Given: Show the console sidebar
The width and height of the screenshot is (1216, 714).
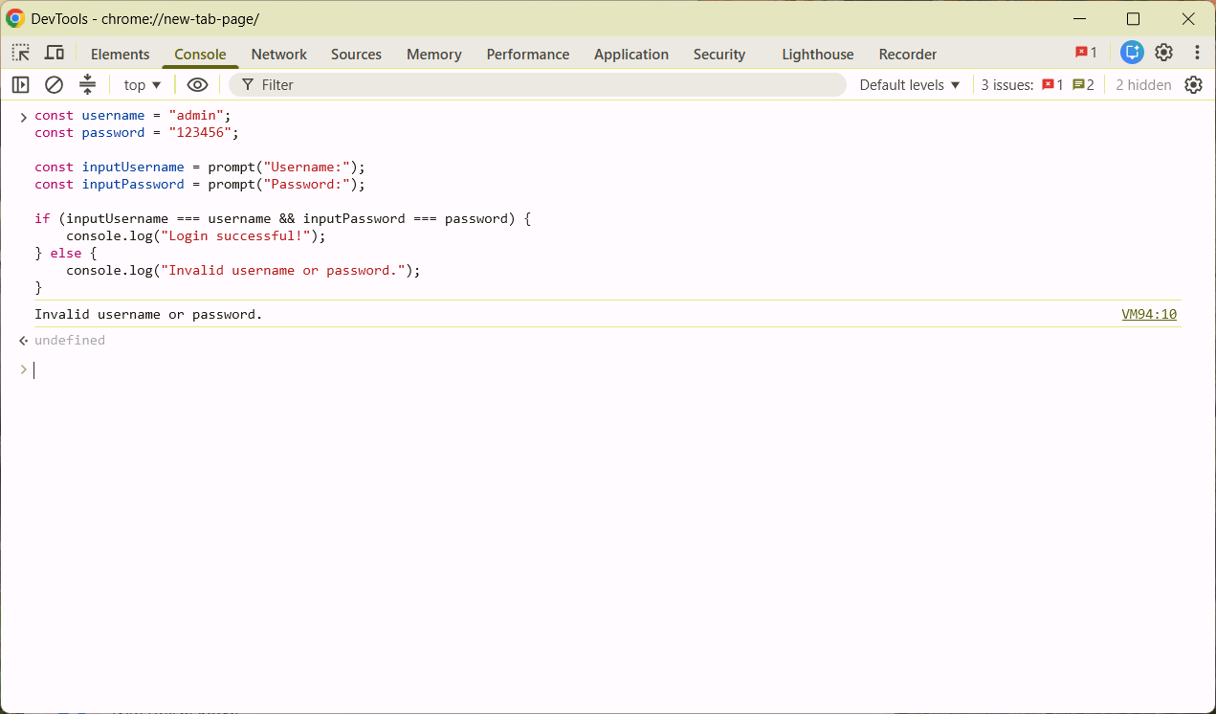Looking at the screenshot, I should click(x=21, y=84).
